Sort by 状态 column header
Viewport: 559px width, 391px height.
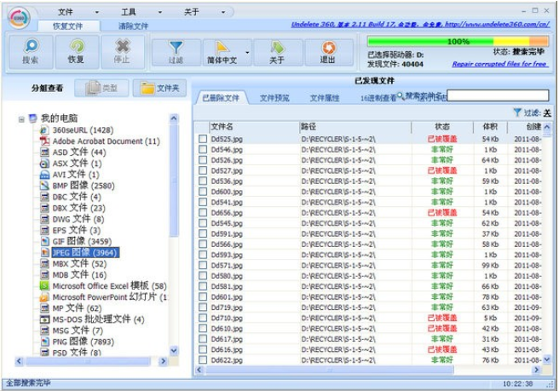(442, 127)
